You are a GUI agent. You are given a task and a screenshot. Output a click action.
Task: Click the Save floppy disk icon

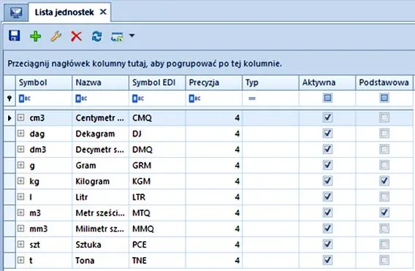pos(15,36)
